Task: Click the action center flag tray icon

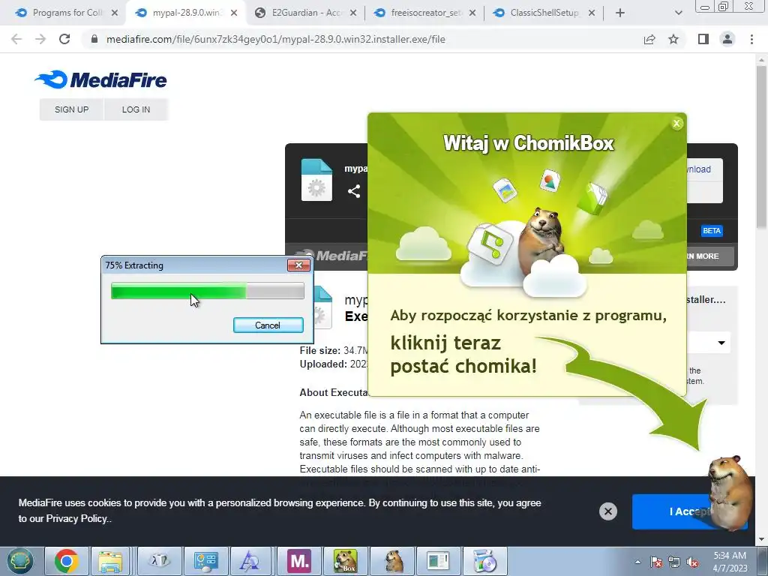Action: point(656,562)
